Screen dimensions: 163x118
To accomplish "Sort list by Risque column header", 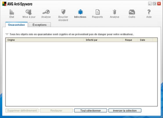I will pos(130,40).
